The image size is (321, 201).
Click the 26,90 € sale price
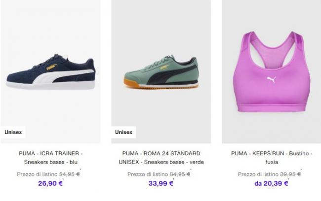pyautogui.click(x=50, y=183)
